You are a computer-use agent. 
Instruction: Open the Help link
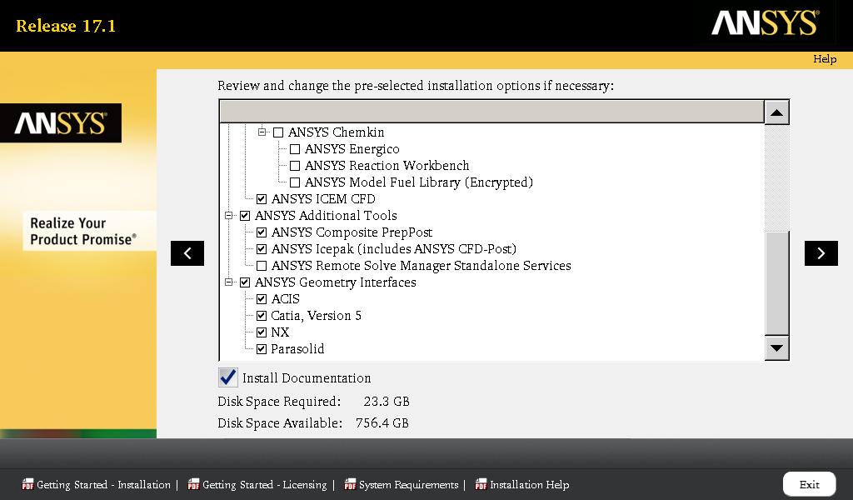pyautogui.click(x=825, y=59)
